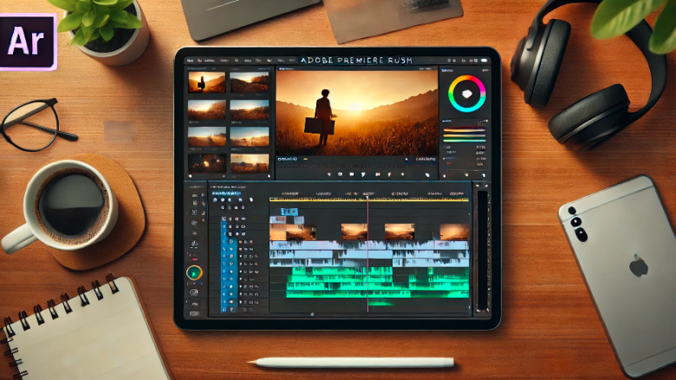Image resolution: width=676 pixels, height=380 pixels.
Task: Click the red-orange color slider bar
Action: point(465,130)
